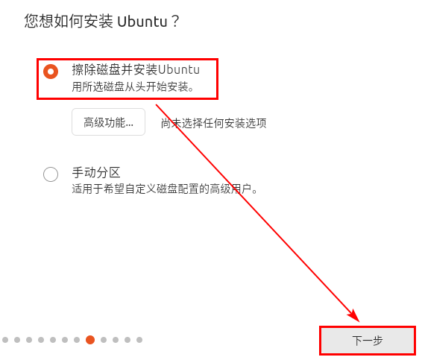Click the 尚未选择任何安装选项 status text

pyautogui.click(x=214, y=123)
